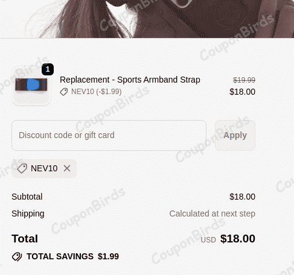Click the crossed-out $19.99 original price
This screenshot has height=275, width=294.
pyautogui.click(x=244, y=80)
